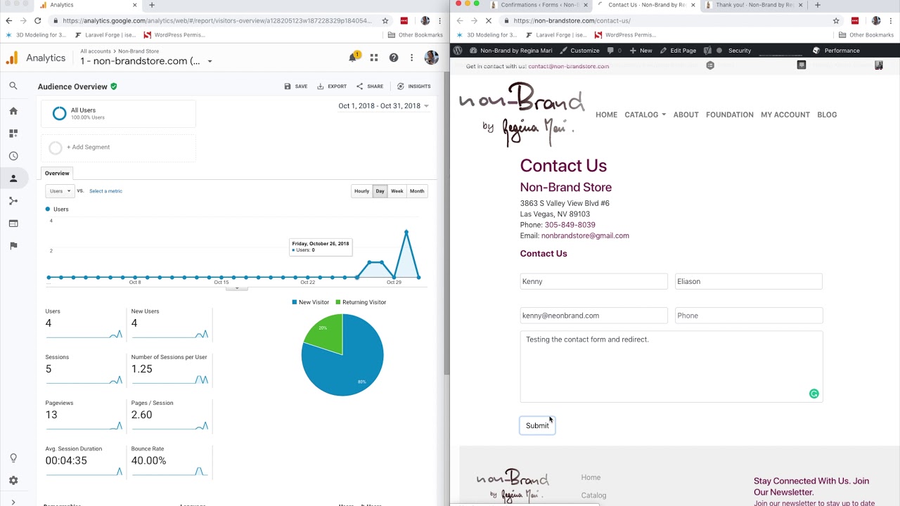This screenshot has width=900, height=506.
Task: Open date range Oct 1 - Oct 31 picker
Action: (x=383, y=106)
